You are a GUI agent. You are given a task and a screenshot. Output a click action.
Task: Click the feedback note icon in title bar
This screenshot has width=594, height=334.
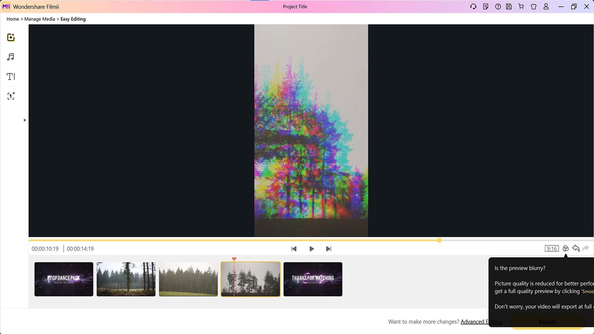coord(485,7)
